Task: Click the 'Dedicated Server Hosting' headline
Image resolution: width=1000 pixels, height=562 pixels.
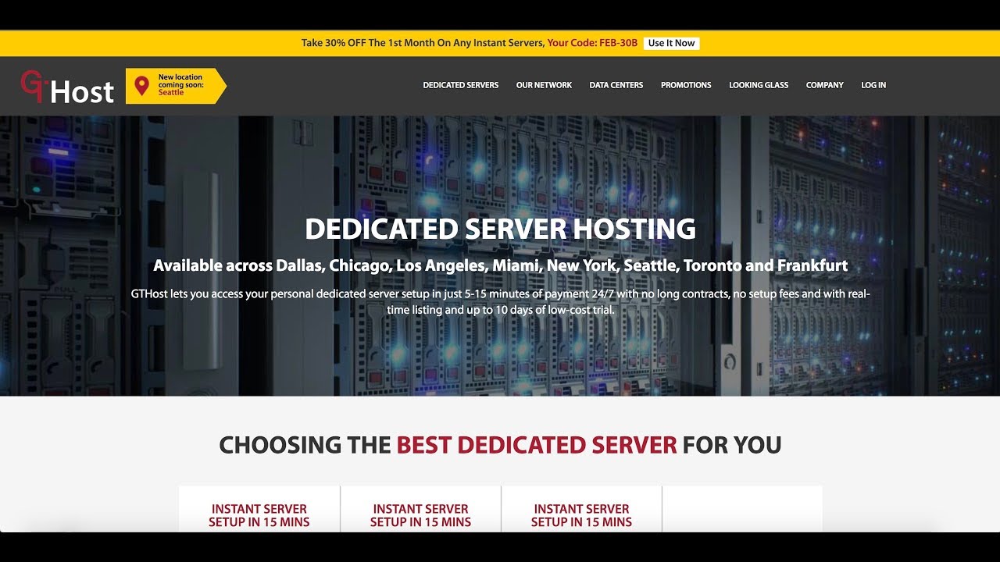Action: click(x=500, y=229)
